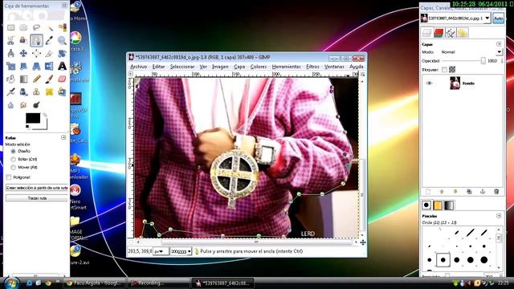Select the Smudge tool
This screenshot has width=514, height=289.
click(23, 105)
